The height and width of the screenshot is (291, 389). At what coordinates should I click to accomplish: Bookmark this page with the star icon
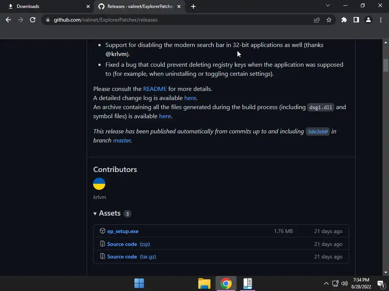tap(329, 20)
